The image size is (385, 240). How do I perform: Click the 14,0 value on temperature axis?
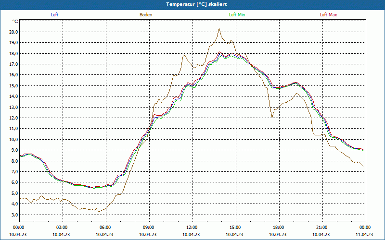coord(13,96)
